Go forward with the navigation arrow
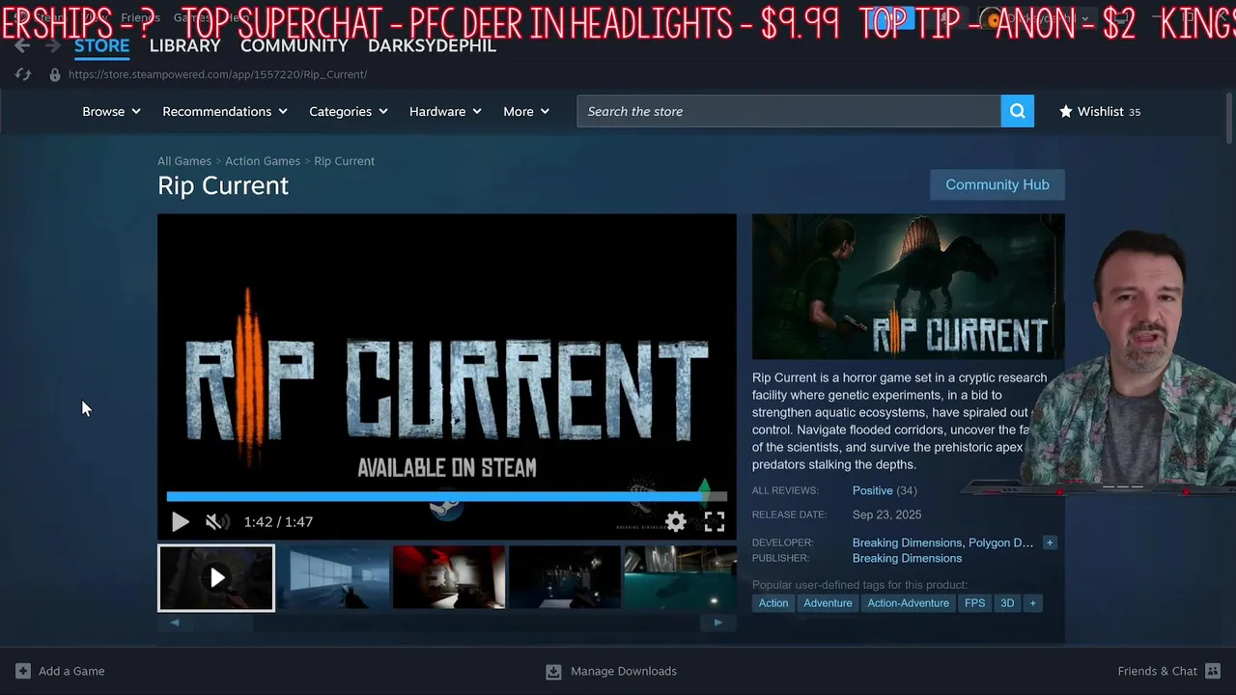 coord(52,45)
